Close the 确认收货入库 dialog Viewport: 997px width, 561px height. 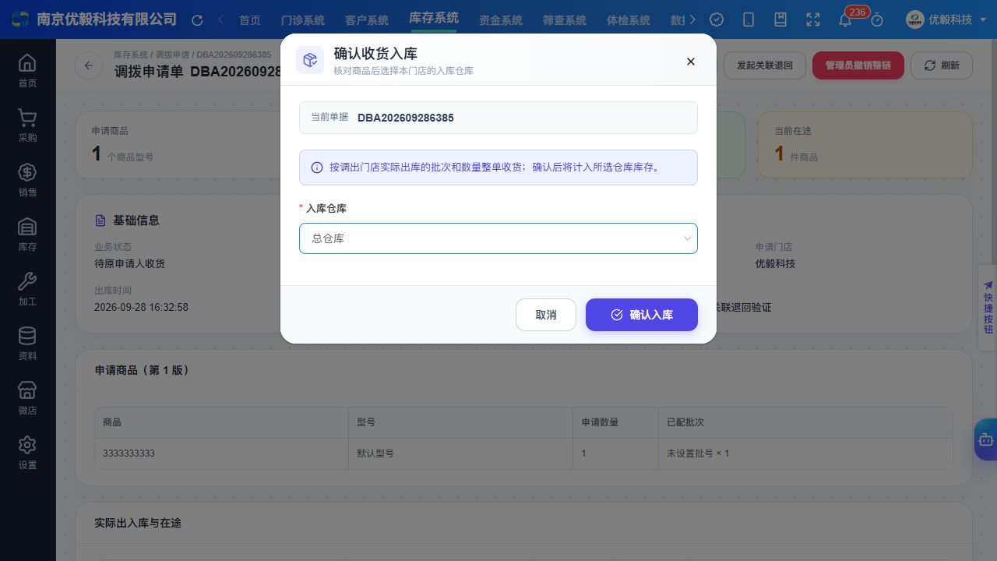coord(690,62)
